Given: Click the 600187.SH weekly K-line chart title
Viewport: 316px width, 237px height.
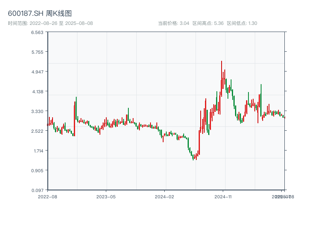Looking at the screenshot, I should [40, 14].
